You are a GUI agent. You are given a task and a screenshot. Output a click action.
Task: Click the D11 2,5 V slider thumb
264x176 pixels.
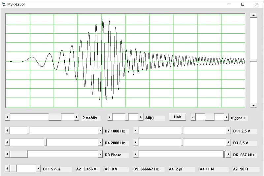pos(182,131)
